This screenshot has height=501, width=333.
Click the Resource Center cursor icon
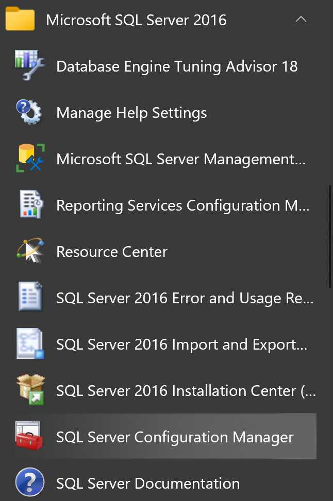tap(31, 251)
